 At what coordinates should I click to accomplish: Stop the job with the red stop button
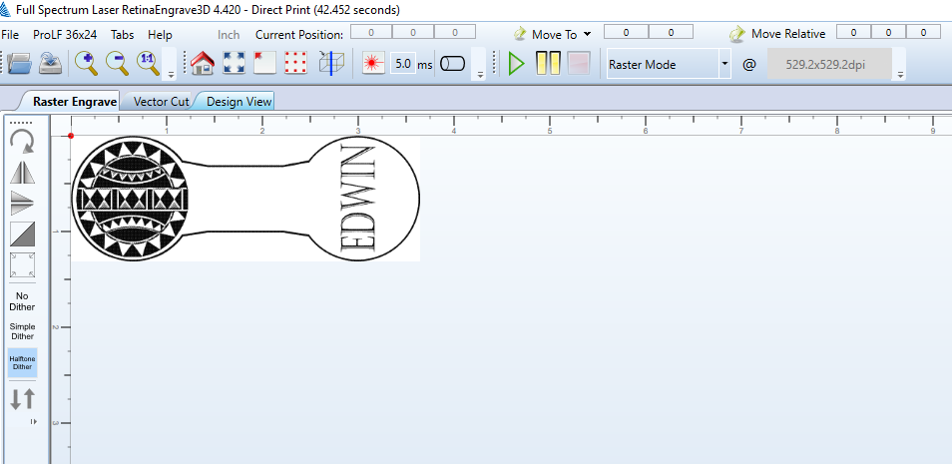click(x=579, y=63)
